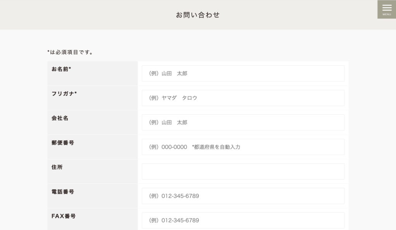Click the *は必須項目です required-fields note

70,52
